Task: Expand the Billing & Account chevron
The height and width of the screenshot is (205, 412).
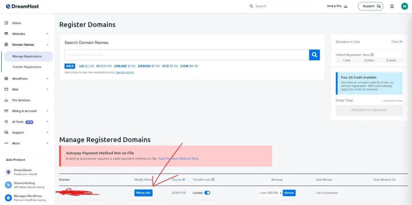Action: pos(47,111)
